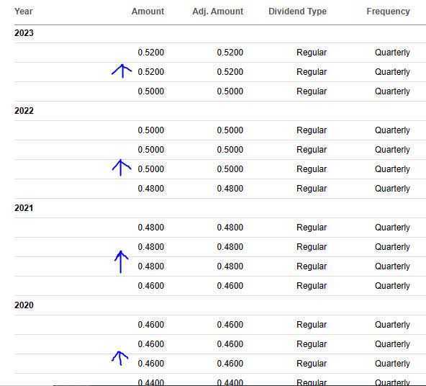This screenshot has height=386, width=426.
Task: Click Amount 0.5000 in first row under 2022
Action: pyautogui.click(x=151, y=130)
